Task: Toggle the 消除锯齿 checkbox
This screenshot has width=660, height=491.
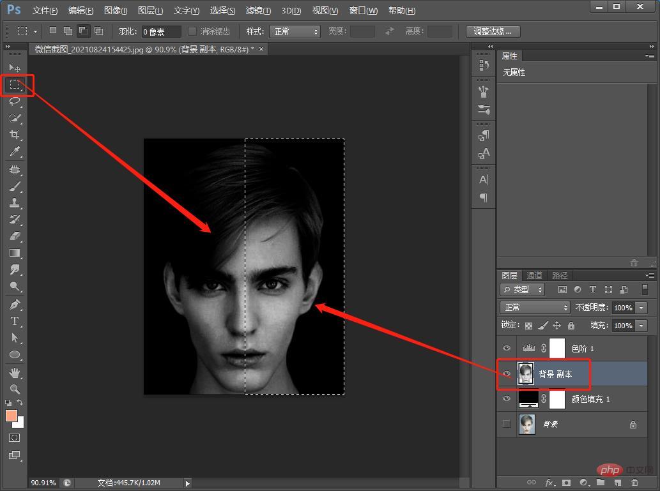Action: [192, 31]
